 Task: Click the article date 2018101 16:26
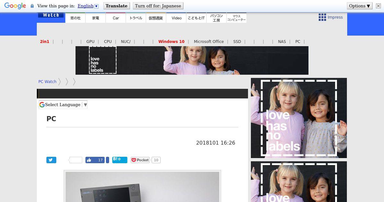(x=216, y=143)
